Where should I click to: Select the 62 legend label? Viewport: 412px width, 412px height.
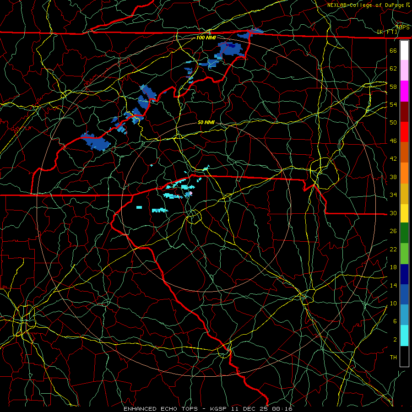coord(393,69)
